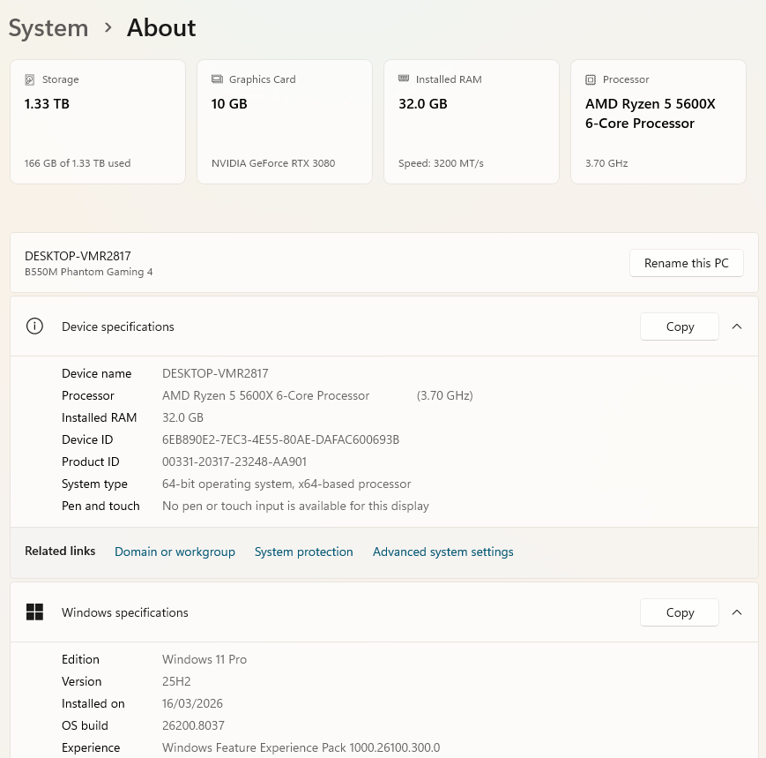766x758 pixels.
Task: Click the Installed RAM memory icon
Action: click(x=404, y=79)
